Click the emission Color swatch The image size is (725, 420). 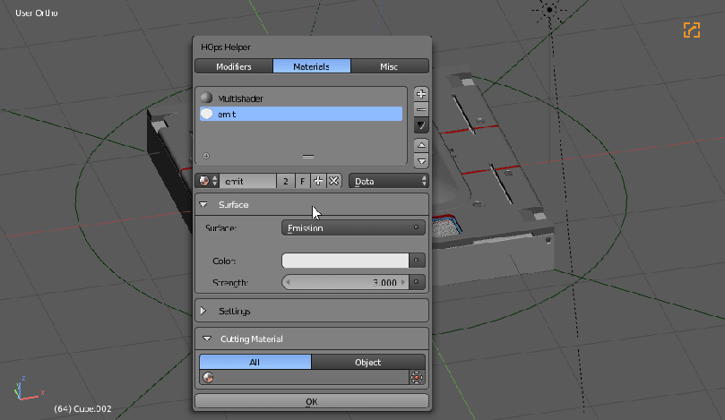345,261
